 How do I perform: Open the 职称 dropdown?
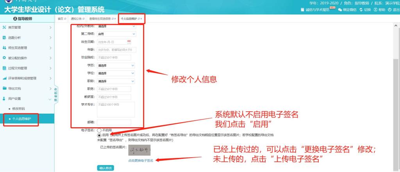[x=116, y=81]
